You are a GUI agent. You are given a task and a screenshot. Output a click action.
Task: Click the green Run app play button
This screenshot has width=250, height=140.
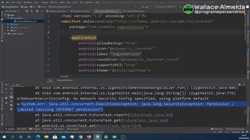tap(180, 7)
